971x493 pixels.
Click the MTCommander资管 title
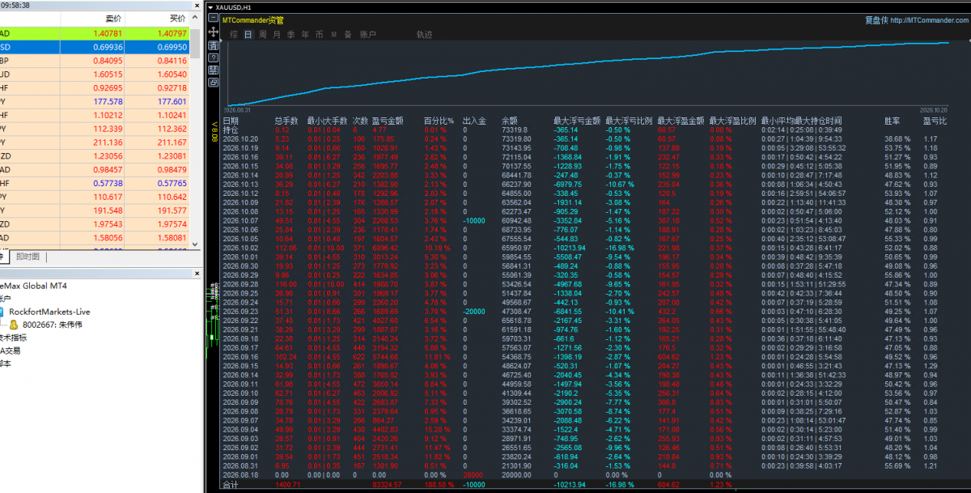pos(253,20)
